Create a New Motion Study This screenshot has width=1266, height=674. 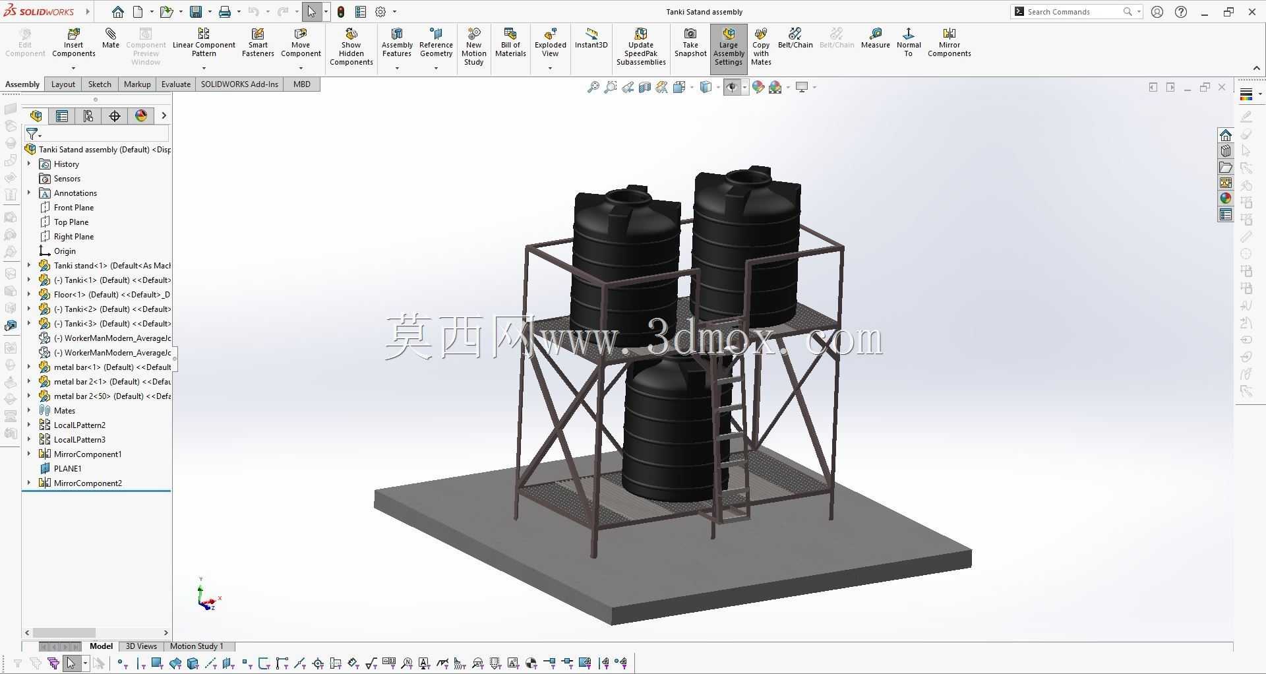tap(473, 46)
